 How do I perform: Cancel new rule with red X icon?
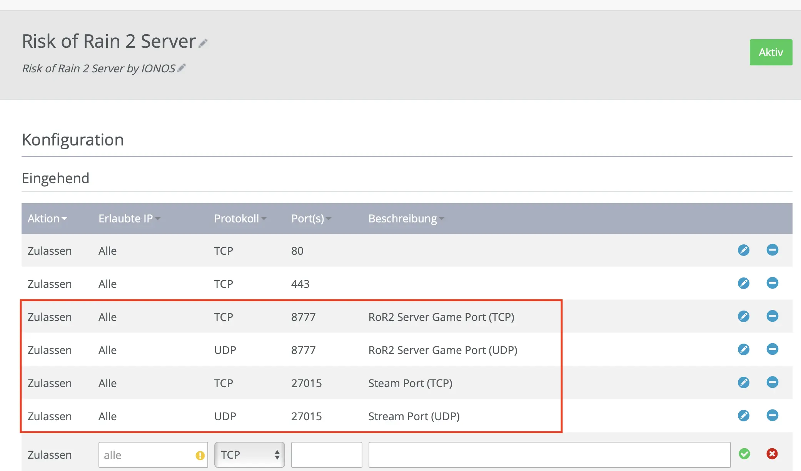point(772,454)
